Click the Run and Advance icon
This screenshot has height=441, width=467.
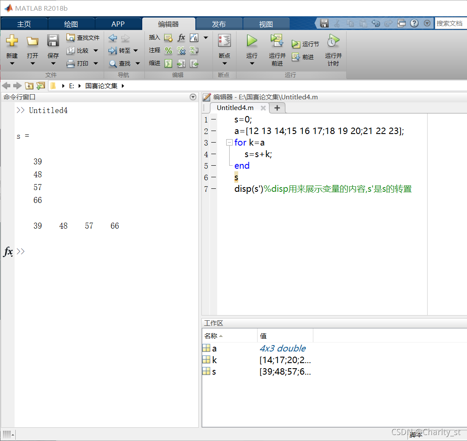[x=277, y=41]
